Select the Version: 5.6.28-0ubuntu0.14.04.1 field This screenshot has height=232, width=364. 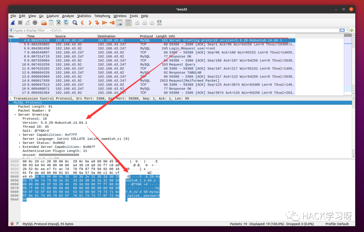pos(55,123)
